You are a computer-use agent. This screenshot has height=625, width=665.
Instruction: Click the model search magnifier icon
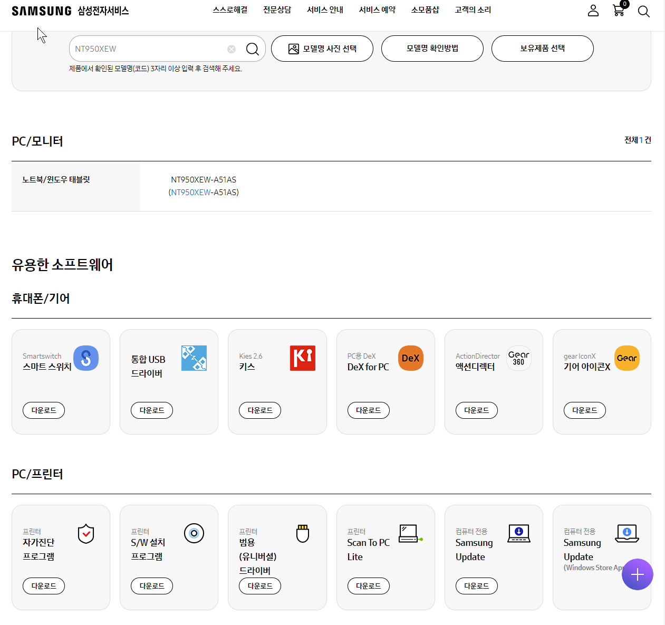(253, 49)
